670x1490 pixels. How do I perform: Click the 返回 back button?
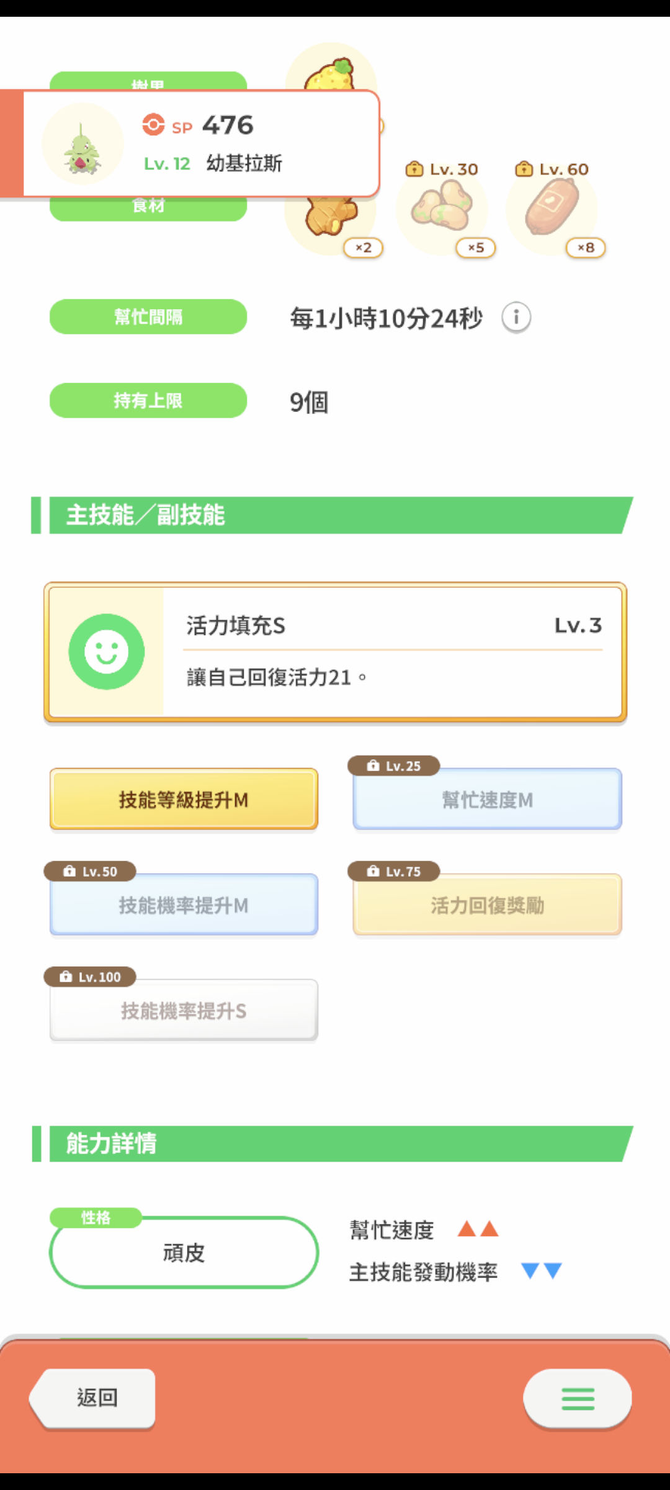[x=93, y=1398]
